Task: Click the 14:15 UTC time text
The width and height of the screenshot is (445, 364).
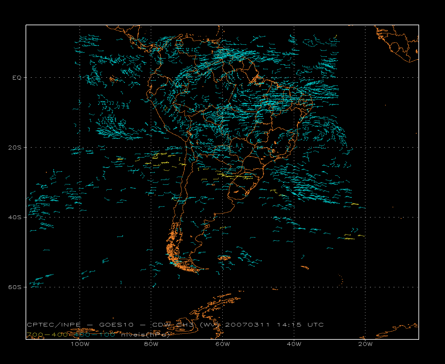Action: [300, 325]
